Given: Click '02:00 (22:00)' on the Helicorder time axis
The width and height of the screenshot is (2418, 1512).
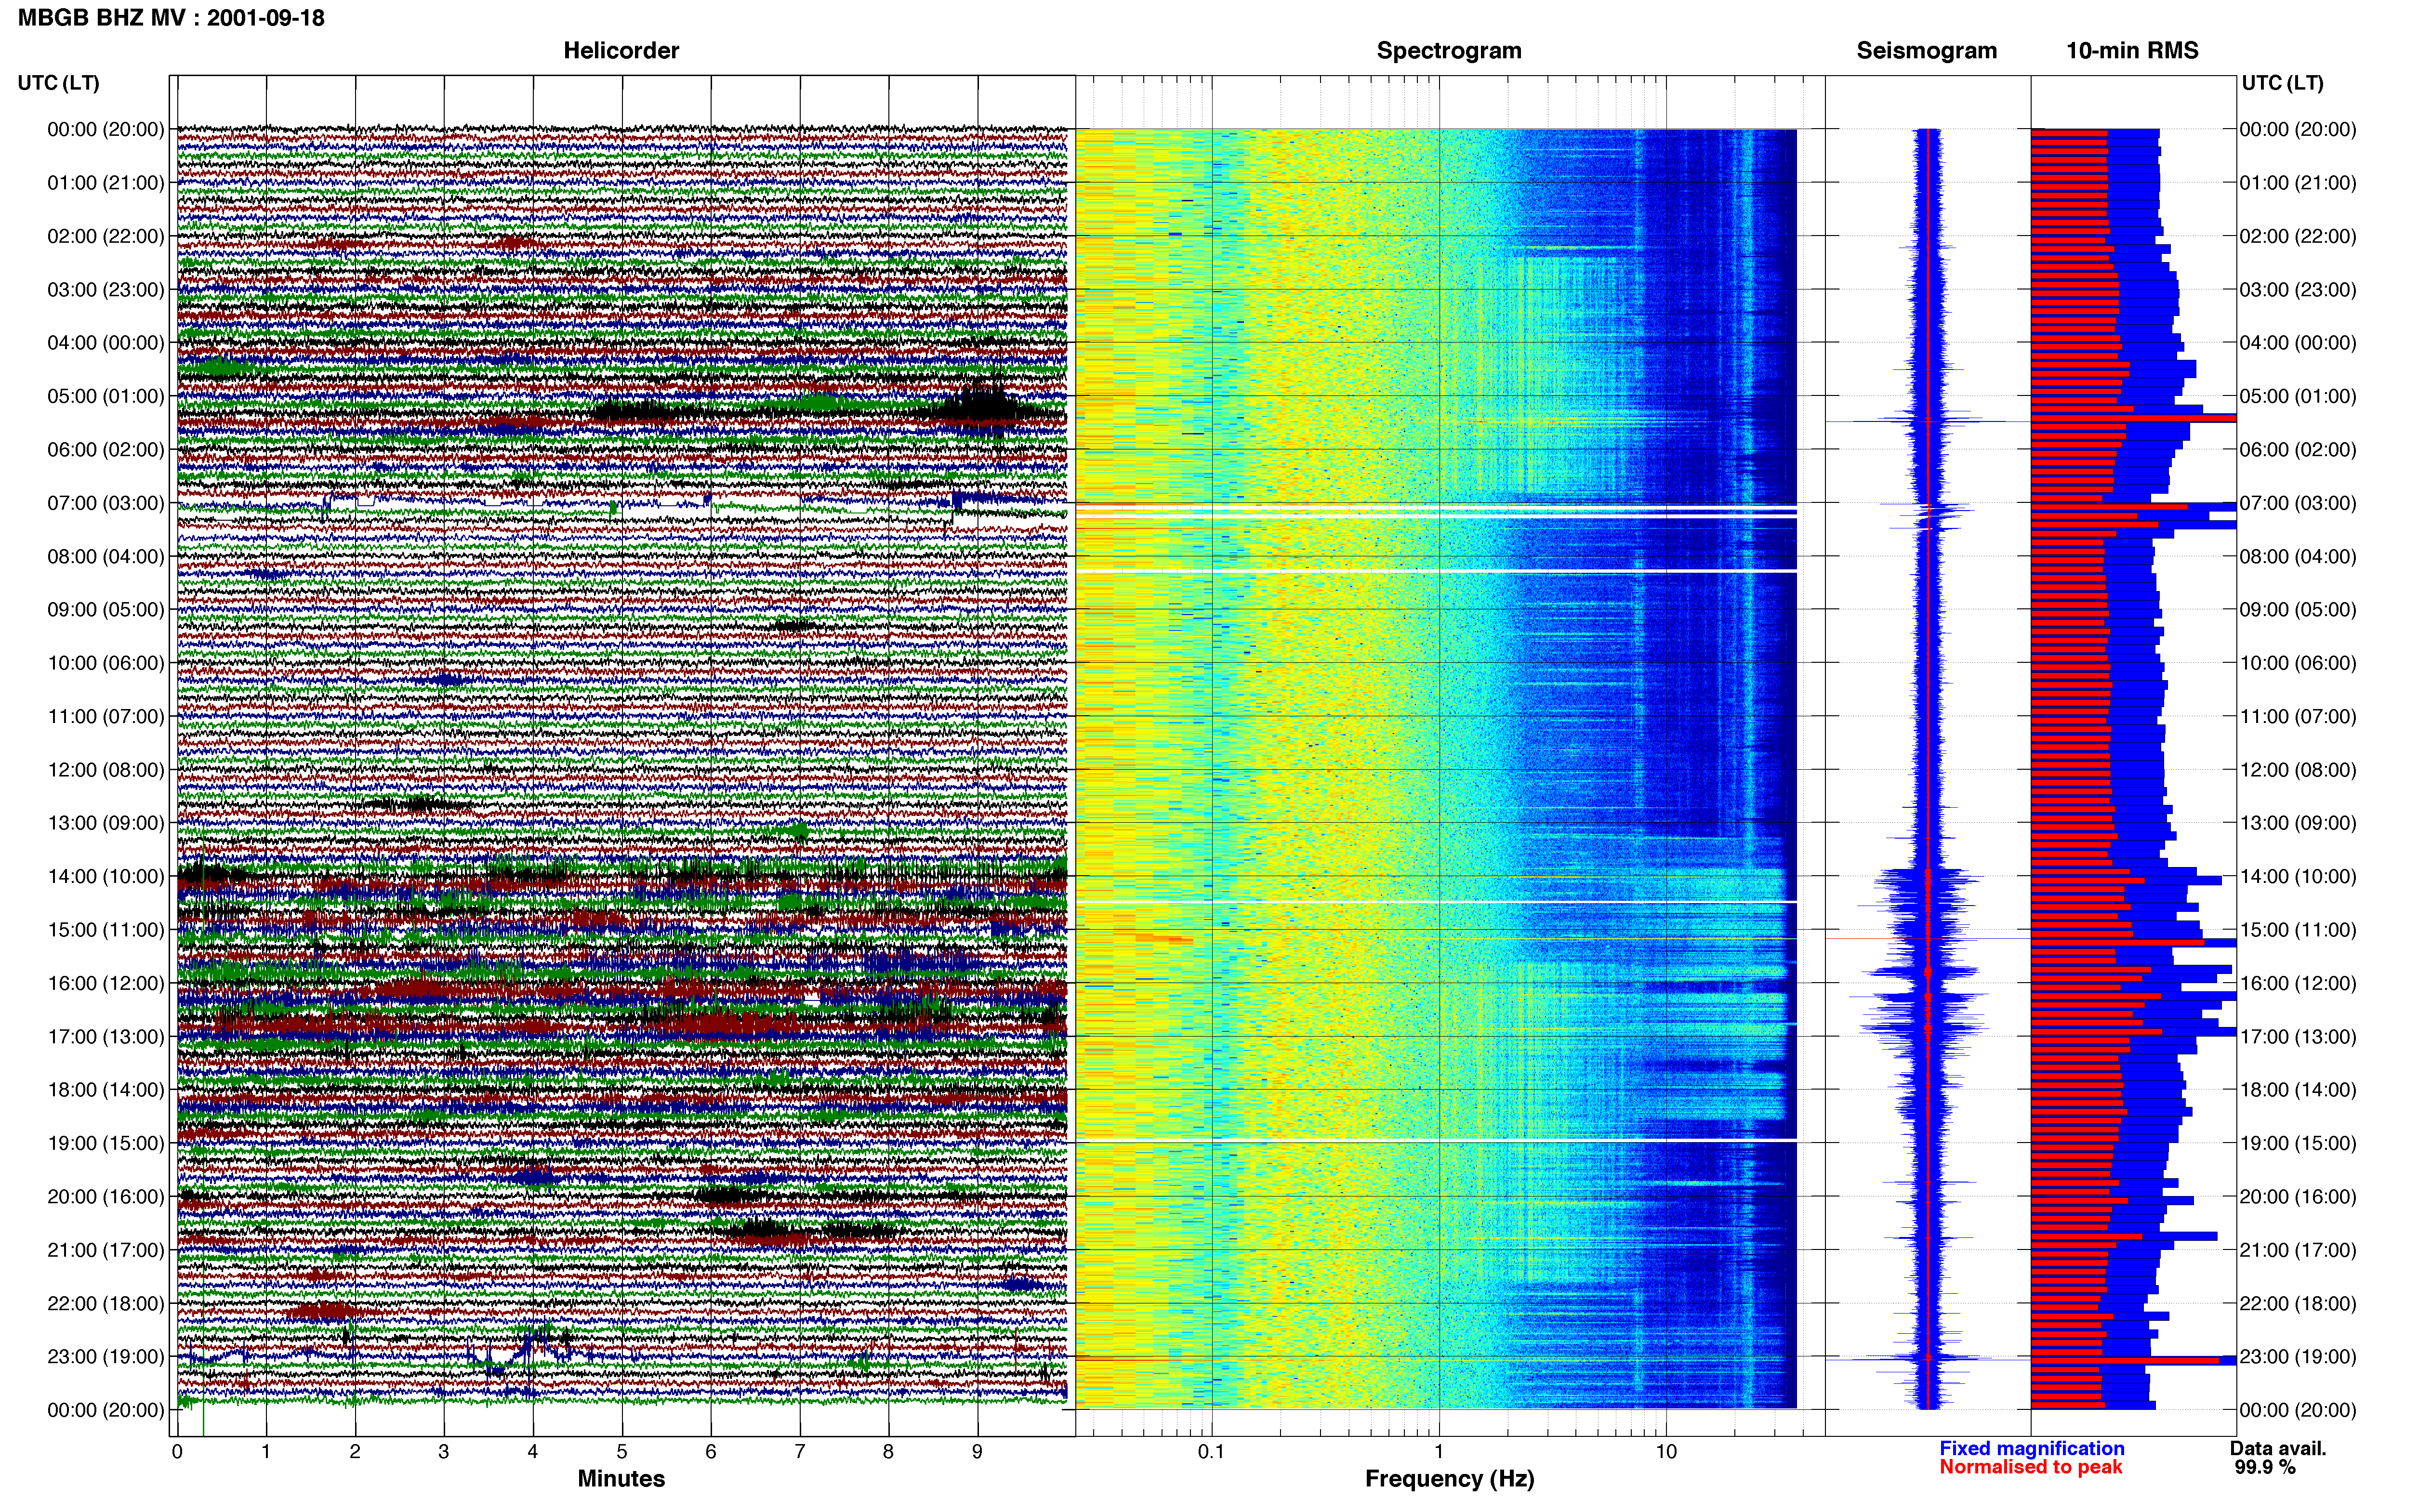Looking at the screenshot, I should pos(106,236).
